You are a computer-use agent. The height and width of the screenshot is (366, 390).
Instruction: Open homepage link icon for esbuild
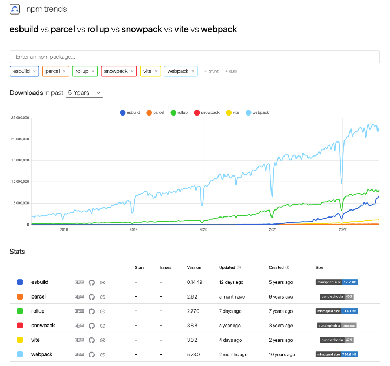click(x=102, y=282)
